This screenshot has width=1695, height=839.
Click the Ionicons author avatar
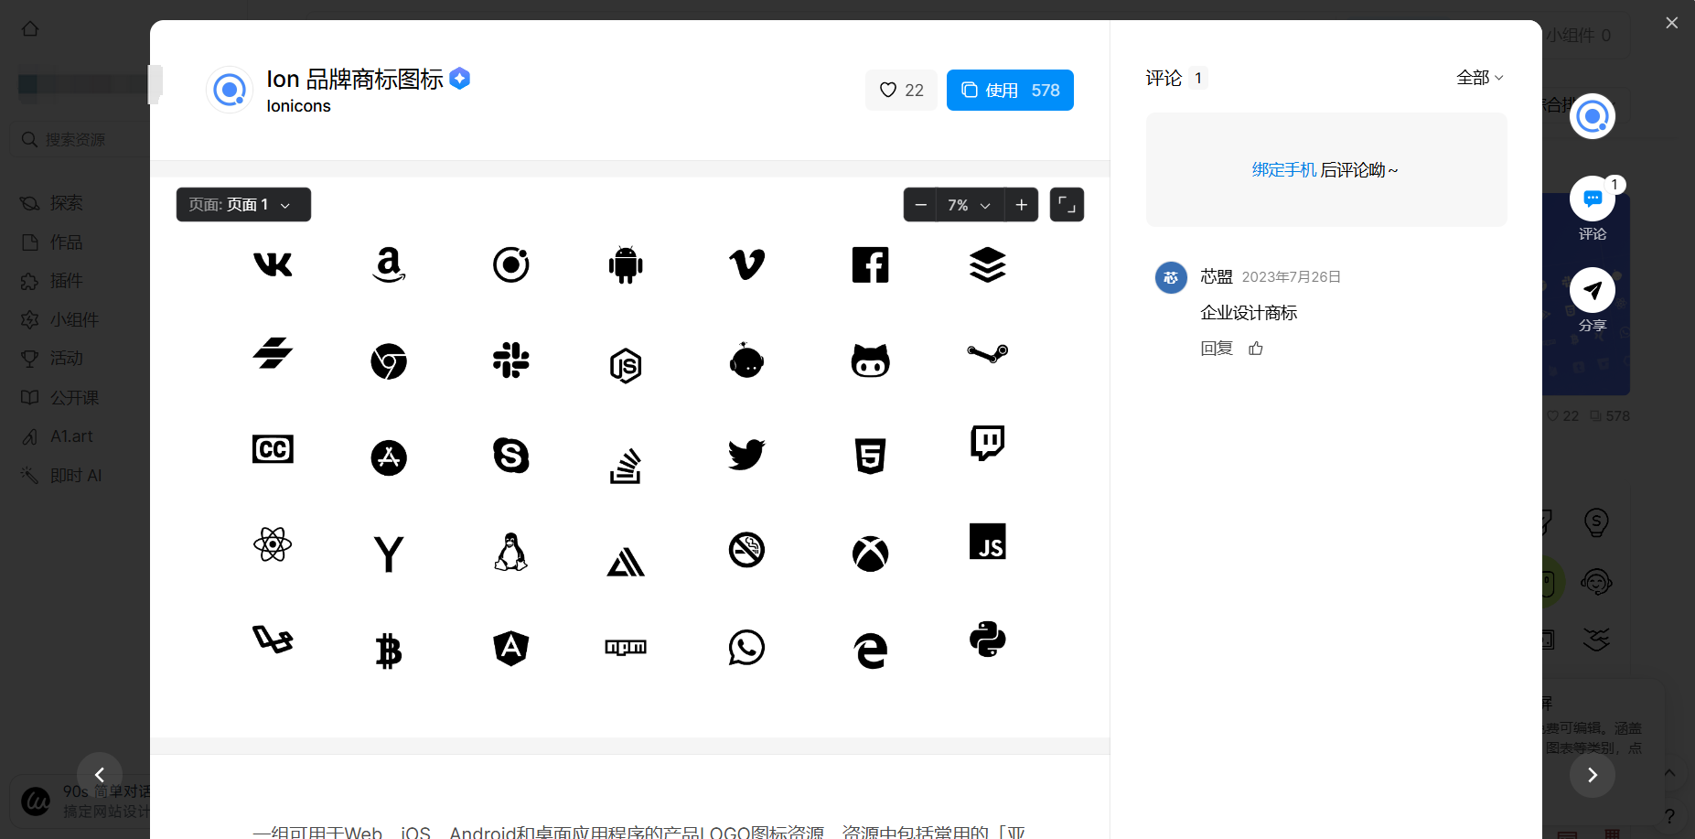(x=229, y=90)
